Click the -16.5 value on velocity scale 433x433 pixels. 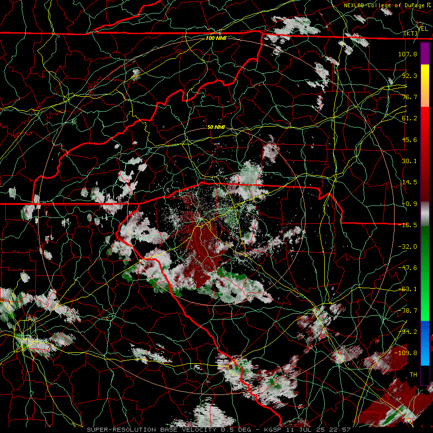point(408,225)
